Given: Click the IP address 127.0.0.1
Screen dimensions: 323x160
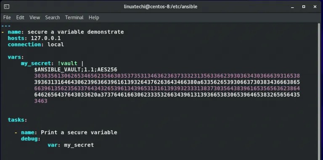Looking at the screenshot, I should click(46, 39).
